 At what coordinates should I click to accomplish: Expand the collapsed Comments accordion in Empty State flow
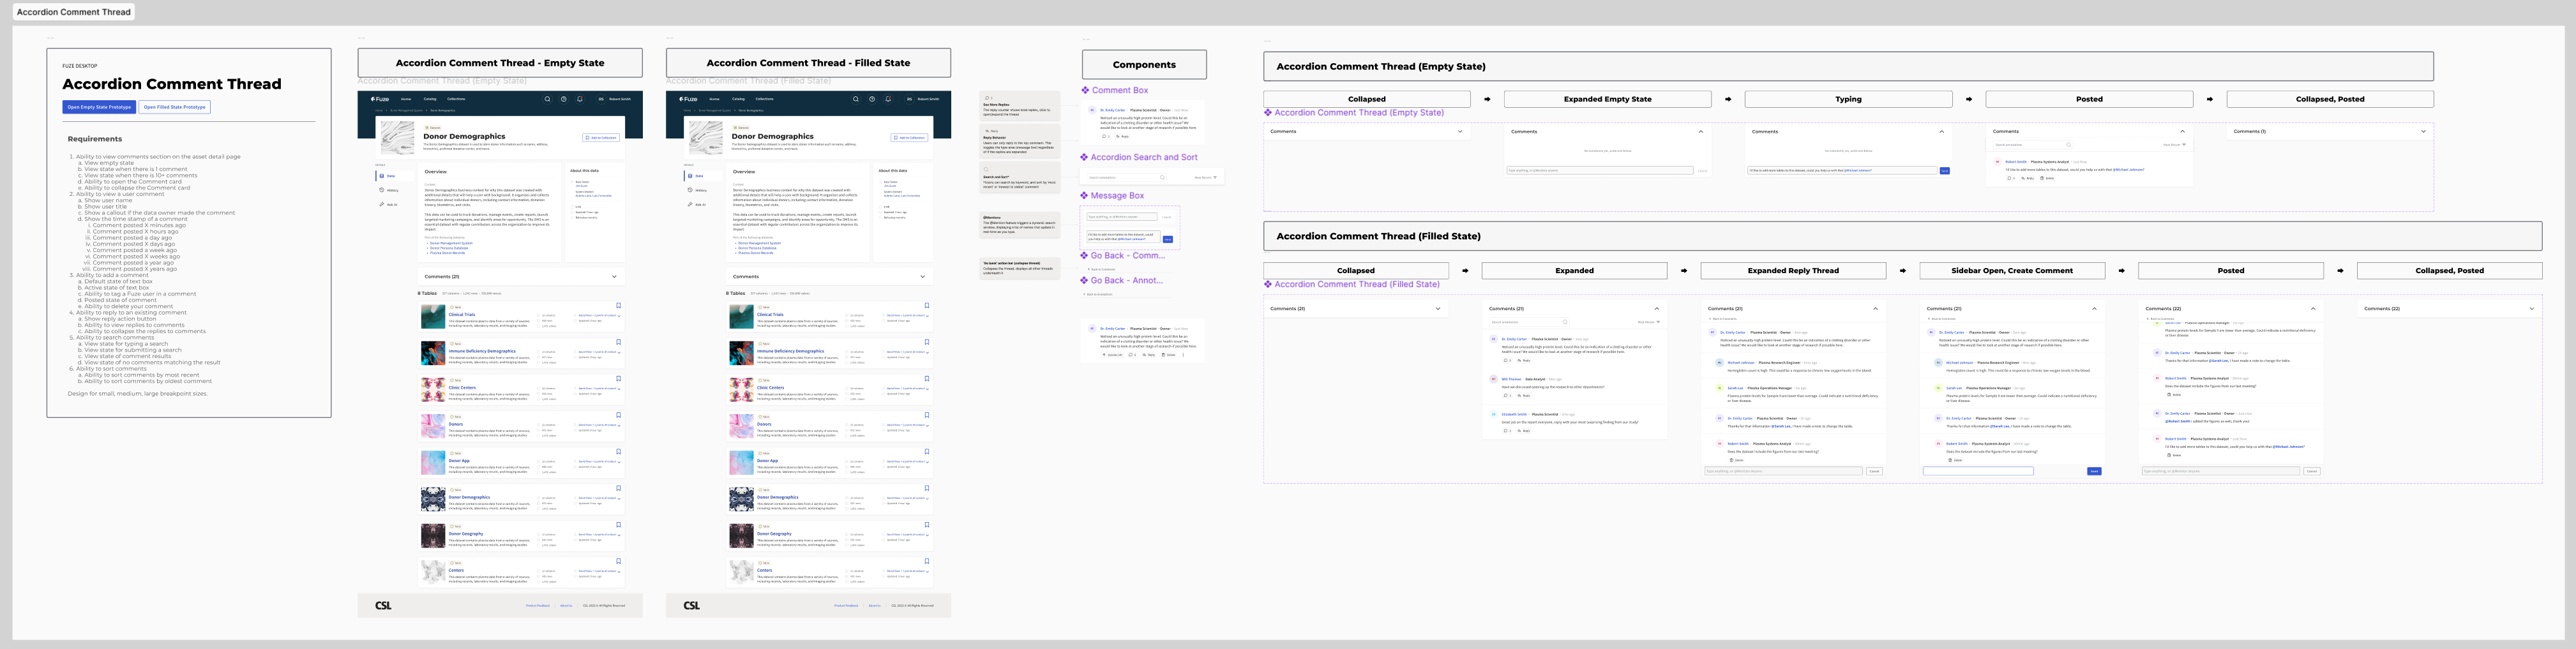[x=1459, y=131]
